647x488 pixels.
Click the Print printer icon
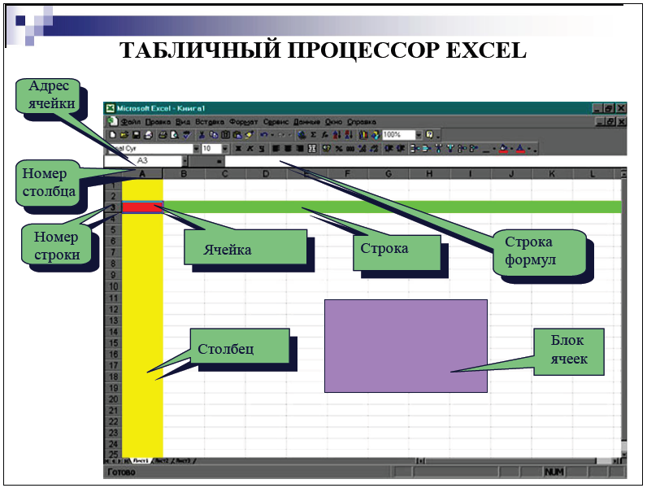click(163, 134)
